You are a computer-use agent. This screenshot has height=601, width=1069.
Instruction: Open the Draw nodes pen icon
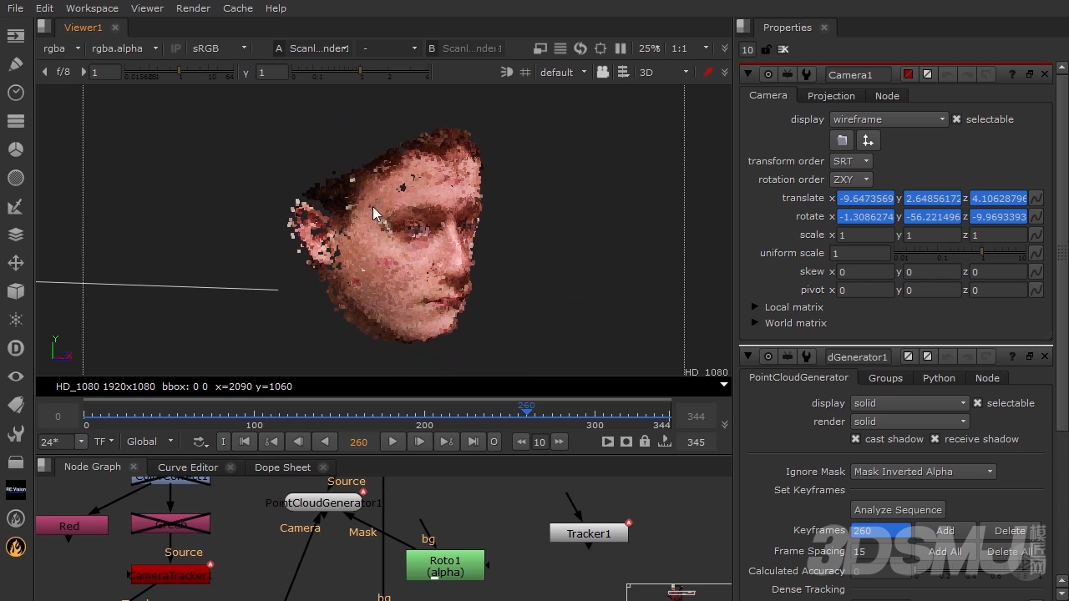pyautogui.click(x=16, y=64)
